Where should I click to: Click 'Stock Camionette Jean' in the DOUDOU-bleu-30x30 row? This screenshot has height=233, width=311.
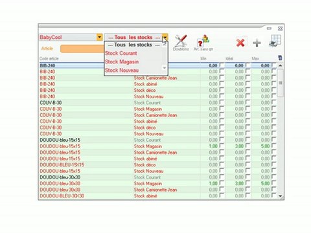click(155, 190)
